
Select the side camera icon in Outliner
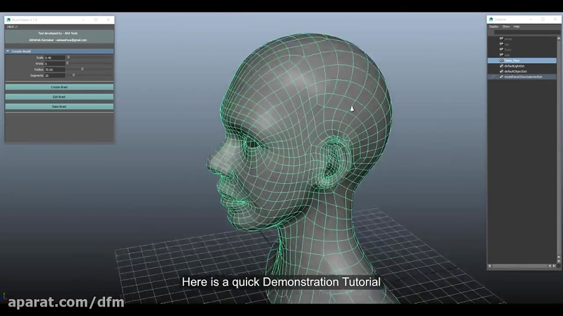point(501,54)
